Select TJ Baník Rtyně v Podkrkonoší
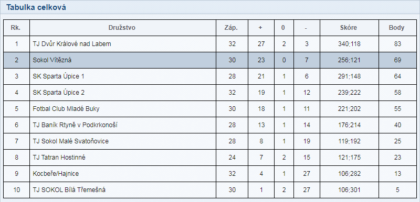The width and height of the screenshot is (420, 202). [75, 125]
